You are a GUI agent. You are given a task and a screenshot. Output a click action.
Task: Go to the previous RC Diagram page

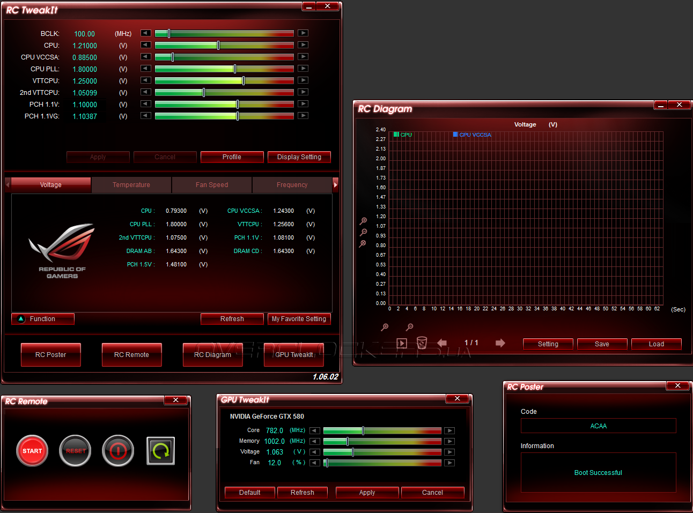(x=442, y=343)
